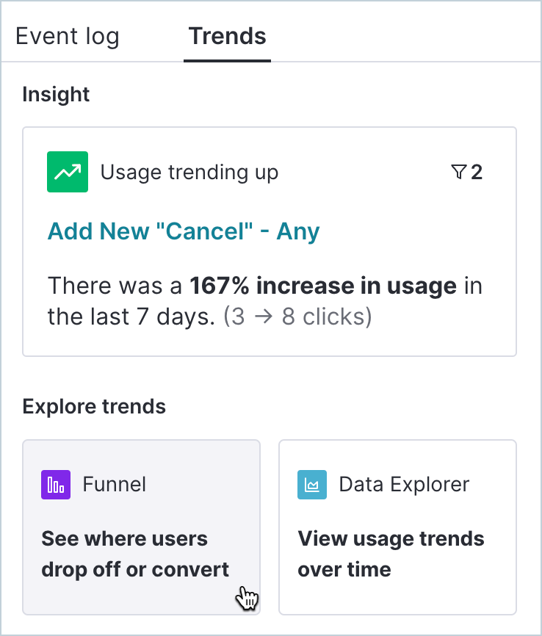542x636 pixels.
Task: Click 'View usage trends over time' text
Action: click(x=391, y=554)
